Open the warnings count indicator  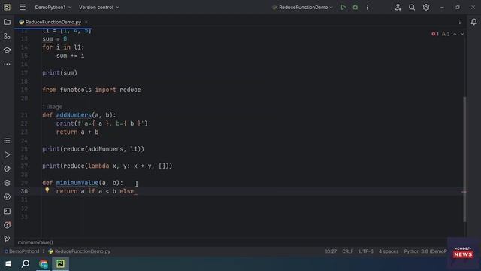446,34
